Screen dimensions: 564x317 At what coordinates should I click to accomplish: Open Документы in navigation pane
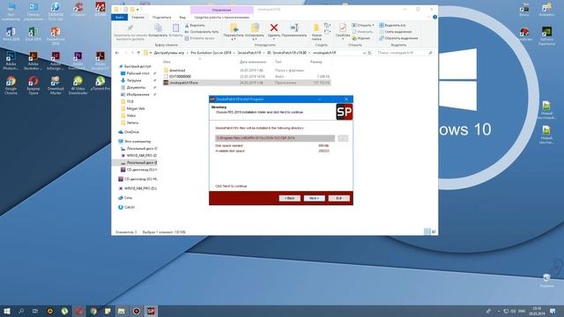point(136,87)
